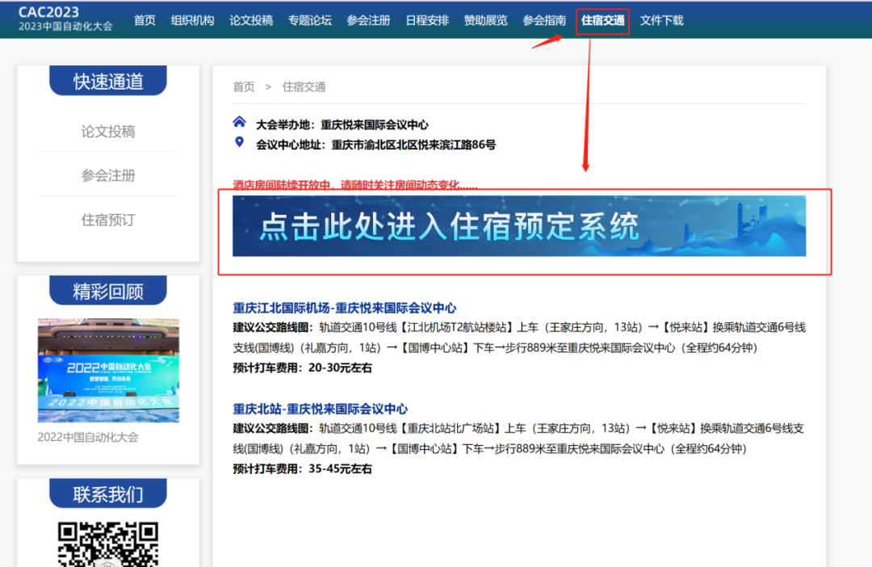Go to 论文投稿 in top navigation
Screen dimensions: 872x567
click(251, 21)
